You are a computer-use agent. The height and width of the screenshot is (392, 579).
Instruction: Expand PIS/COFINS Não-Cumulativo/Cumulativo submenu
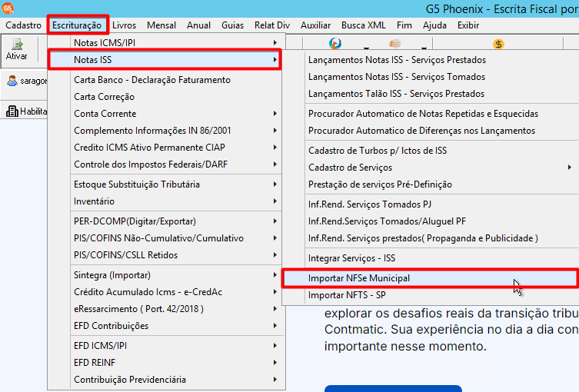(165, 238)
